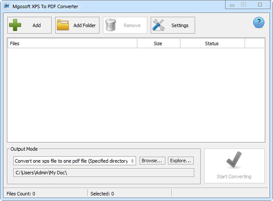Maximize the converter window
The height and width of the screenshot is (201, 273).
tap(243, 5)
